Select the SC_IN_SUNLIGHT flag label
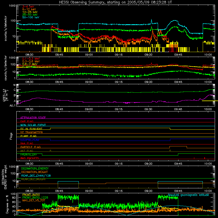218x218 pixels. (31, 129)
